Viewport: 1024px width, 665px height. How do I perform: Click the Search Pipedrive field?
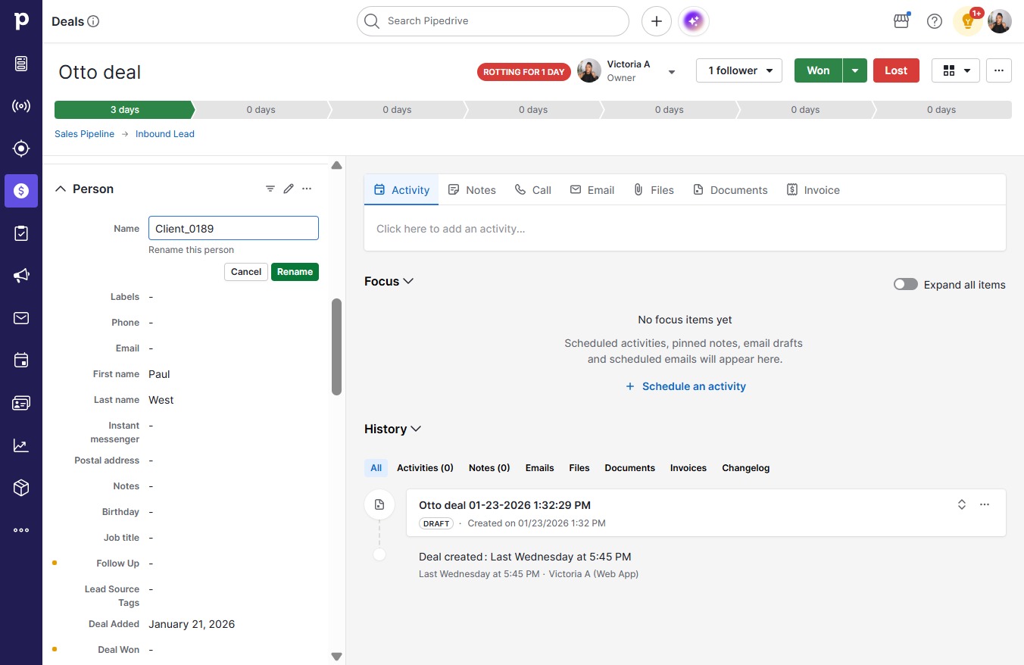point(493,21)
